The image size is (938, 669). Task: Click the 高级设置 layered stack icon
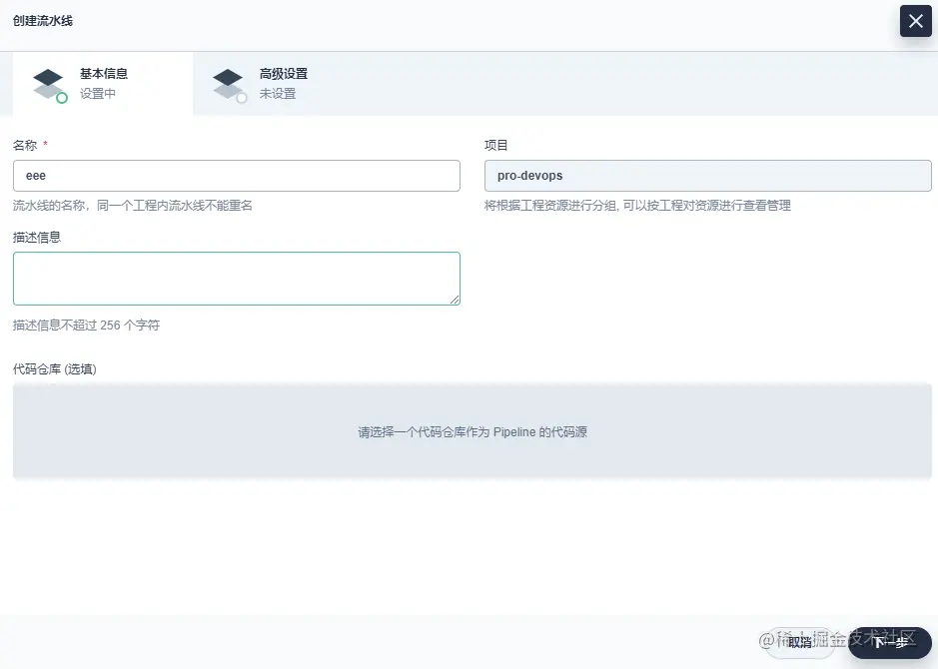tap(228, 83)
